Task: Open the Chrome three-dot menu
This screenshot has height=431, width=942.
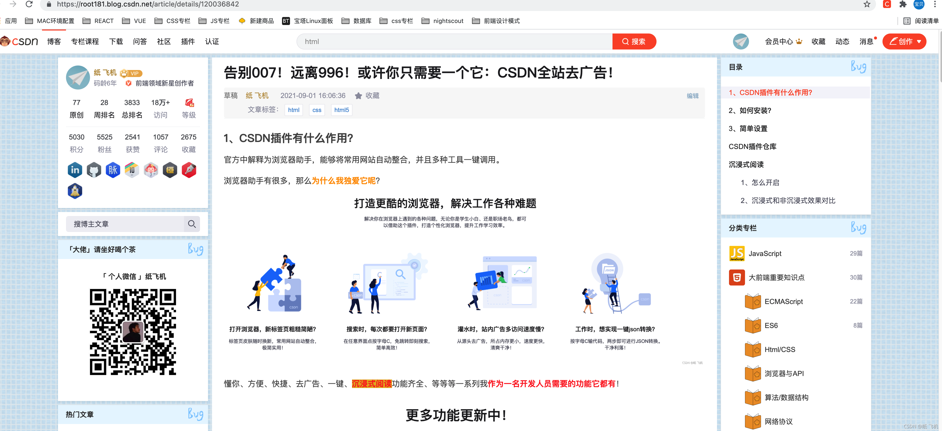Action: pos(935,4)
